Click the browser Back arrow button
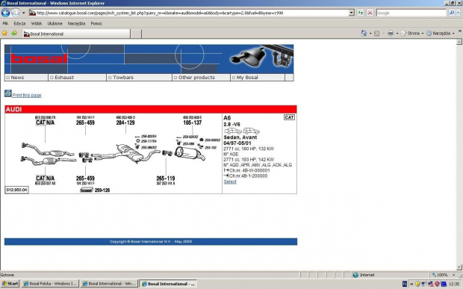The height and width of the screenshot is (289, 463). (5, 13)
